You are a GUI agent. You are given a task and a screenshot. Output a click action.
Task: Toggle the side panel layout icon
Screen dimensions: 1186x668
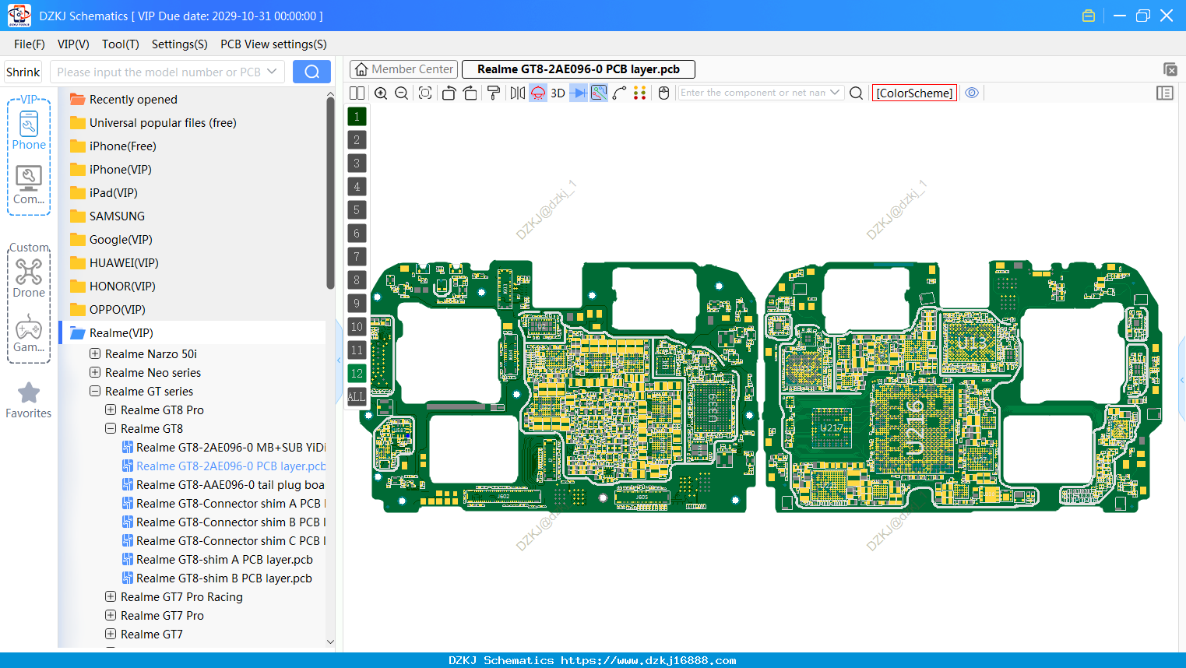[x=1165, y=93]
